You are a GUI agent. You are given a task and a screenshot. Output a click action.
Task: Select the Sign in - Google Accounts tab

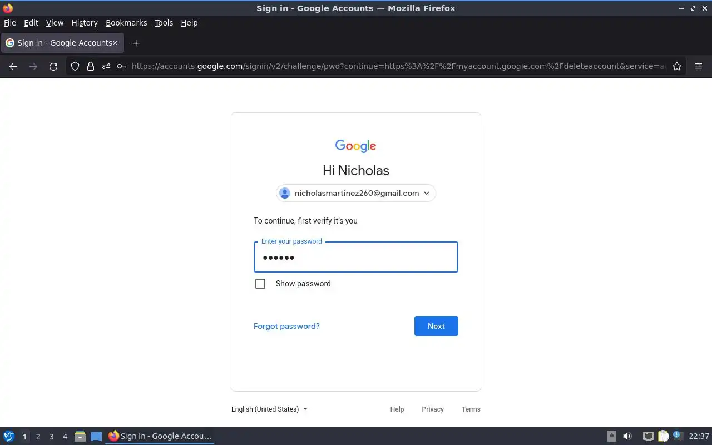[62, 43]
